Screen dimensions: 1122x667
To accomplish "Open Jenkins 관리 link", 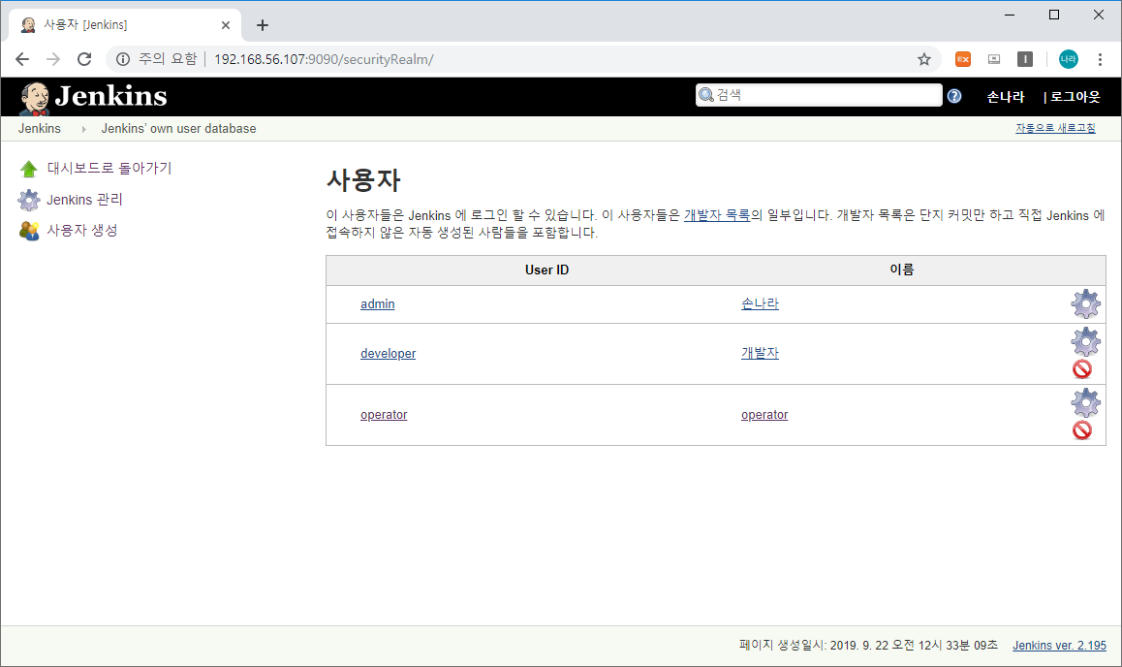I will pyautogui.click(x=84, y=200).
